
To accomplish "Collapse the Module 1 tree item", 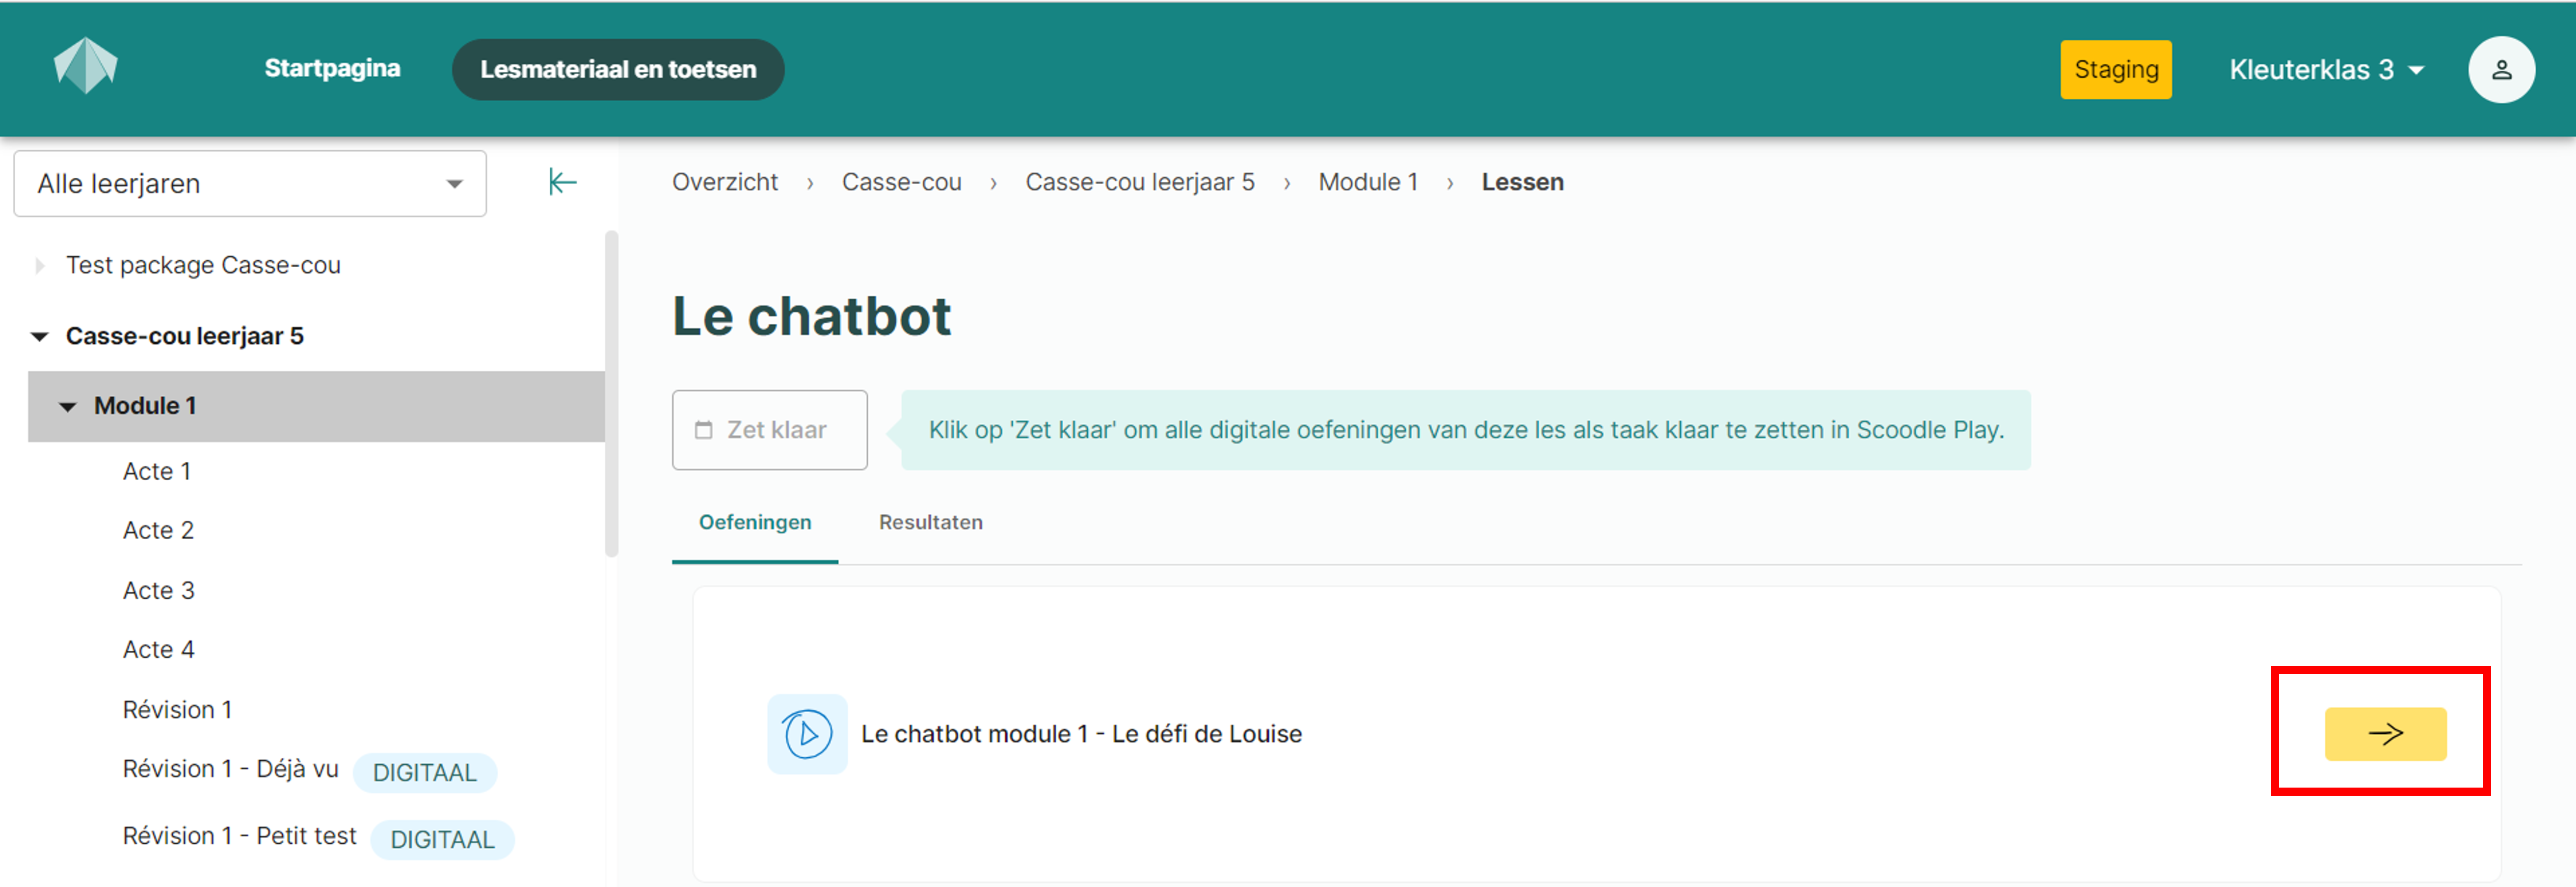I will tap(68, 406).
